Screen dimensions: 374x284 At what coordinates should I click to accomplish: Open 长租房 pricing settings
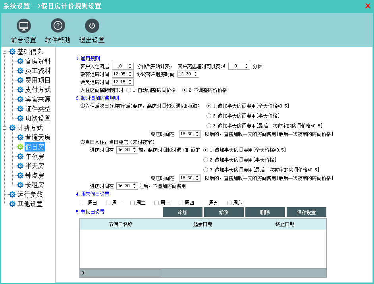[35, 185]
